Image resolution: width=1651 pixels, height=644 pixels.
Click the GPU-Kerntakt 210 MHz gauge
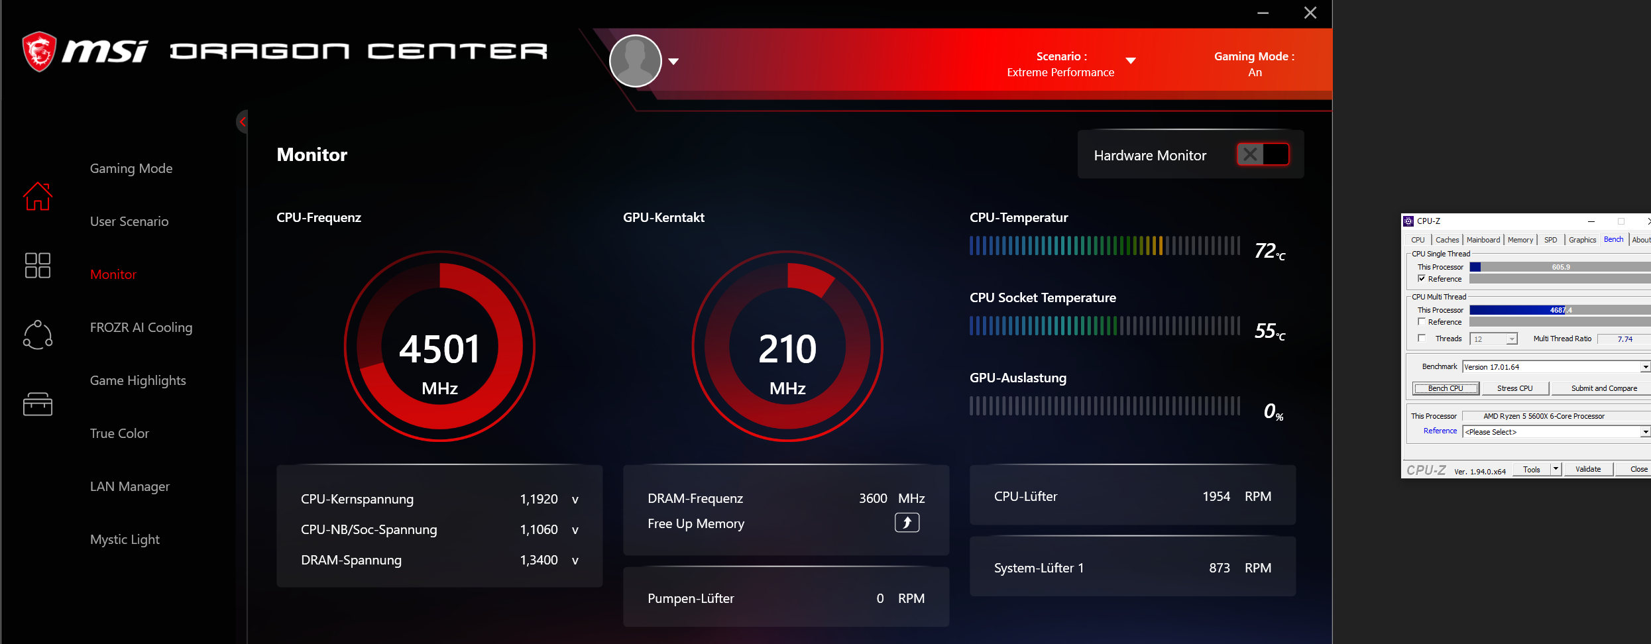pyautogui.click(x=787, y=346)
